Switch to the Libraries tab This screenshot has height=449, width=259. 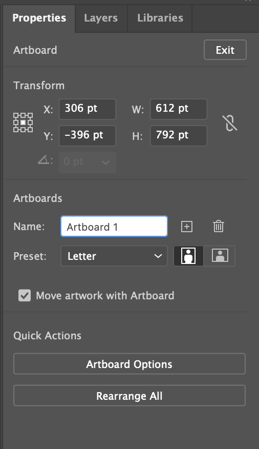coord(160,18)
